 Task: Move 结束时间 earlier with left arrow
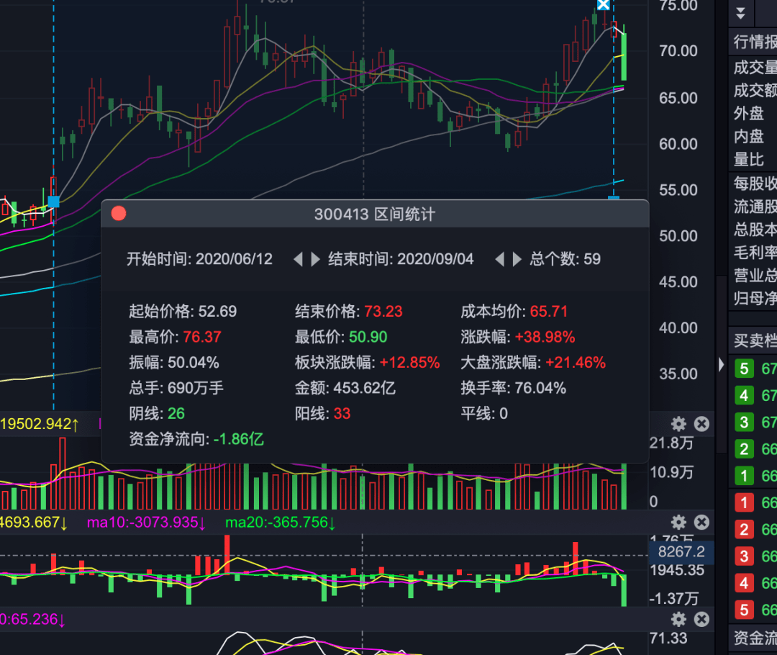[499, 259]
